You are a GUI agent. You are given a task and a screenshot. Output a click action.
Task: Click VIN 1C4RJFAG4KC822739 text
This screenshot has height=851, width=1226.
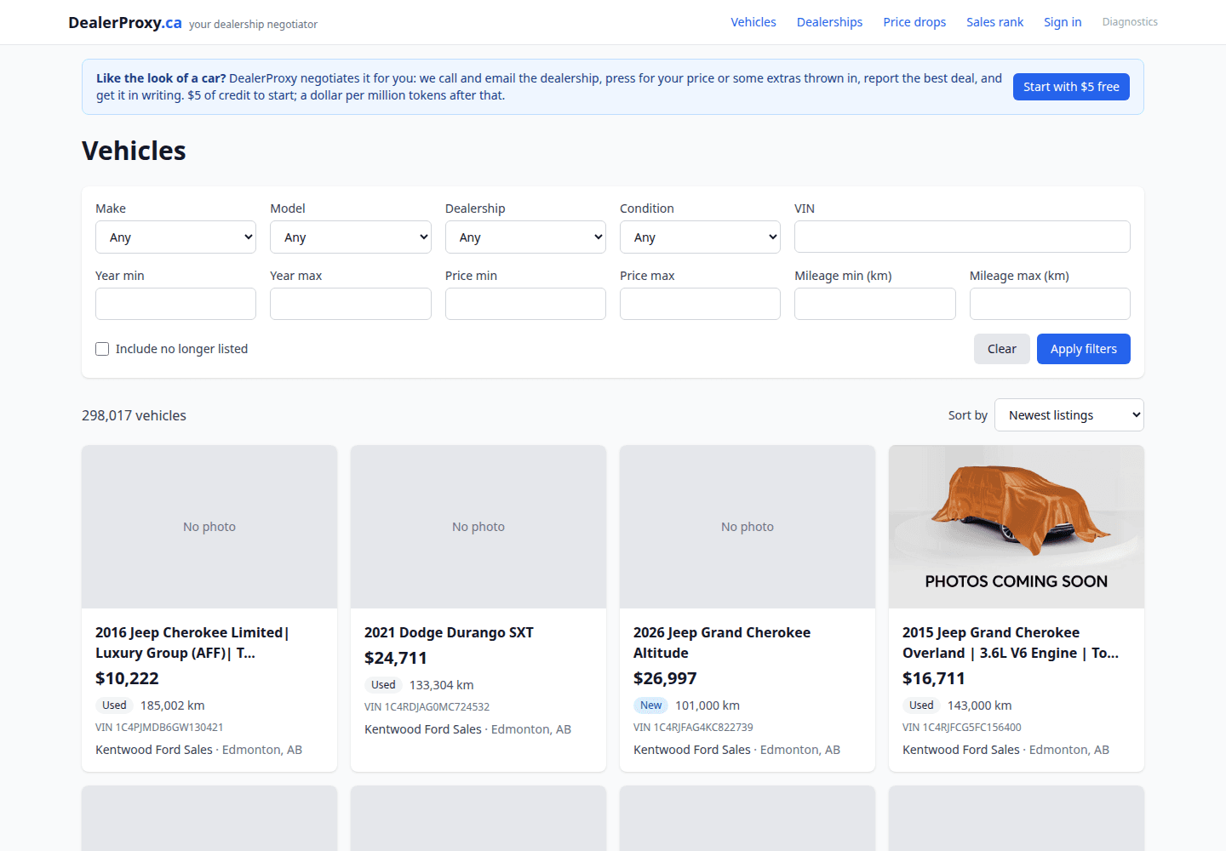coord(693,727)
